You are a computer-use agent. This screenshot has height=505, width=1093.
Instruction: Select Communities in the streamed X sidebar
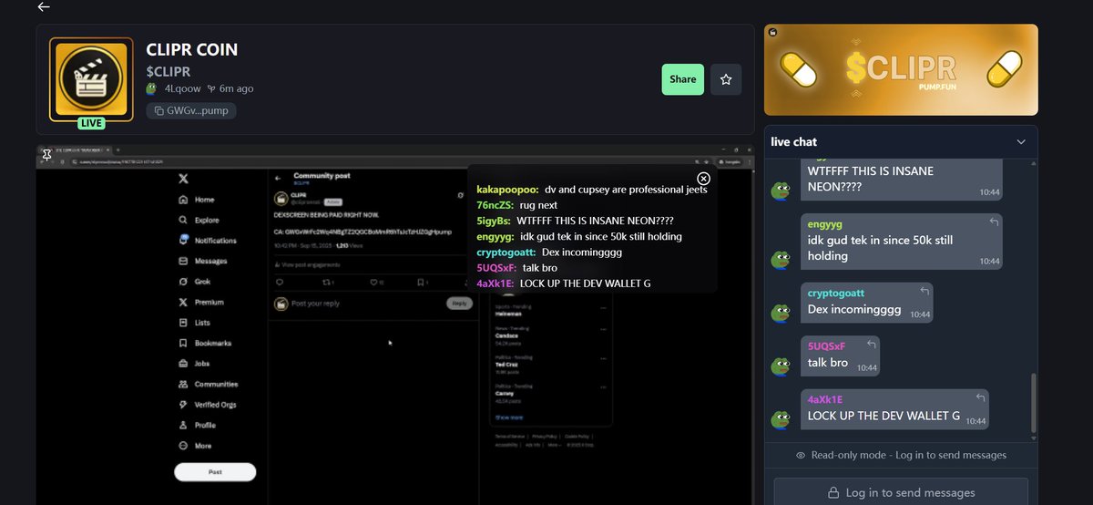[209, 384]
